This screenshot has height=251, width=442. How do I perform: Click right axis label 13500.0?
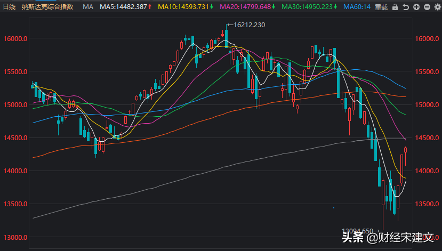(427, 204)
